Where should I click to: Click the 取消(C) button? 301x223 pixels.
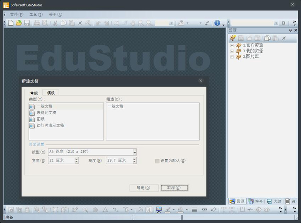tap(174, 188)
